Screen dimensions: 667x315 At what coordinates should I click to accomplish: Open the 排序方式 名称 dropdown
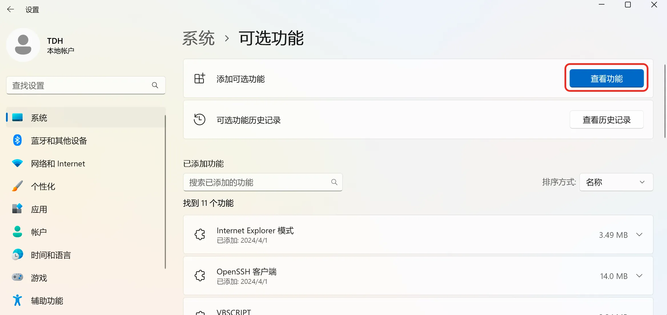(616, 182)
